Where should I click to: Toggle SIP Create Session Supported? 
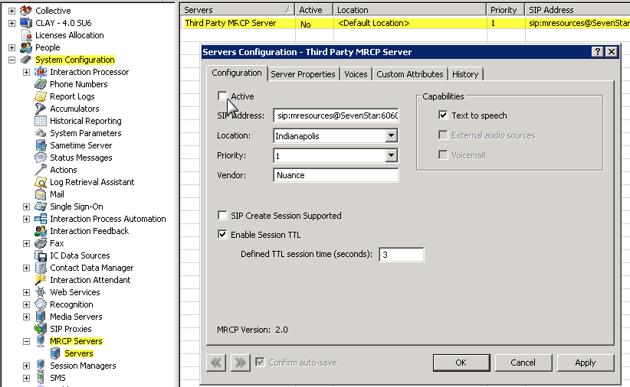click(223, 216)
